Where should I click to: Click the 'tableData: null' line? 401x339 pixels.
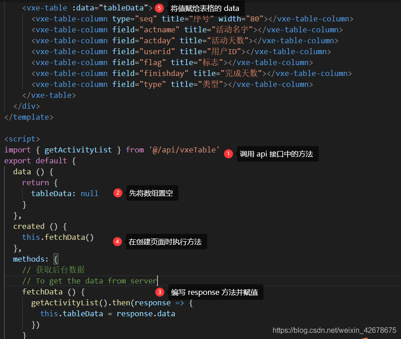[x=65, y=193]
